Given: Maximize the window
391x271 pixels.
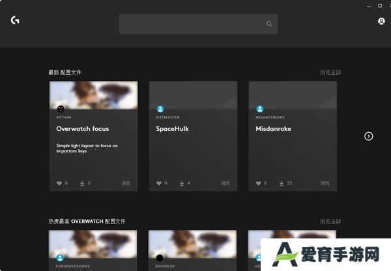Looking at the screenshot, I should click(380, 5).
